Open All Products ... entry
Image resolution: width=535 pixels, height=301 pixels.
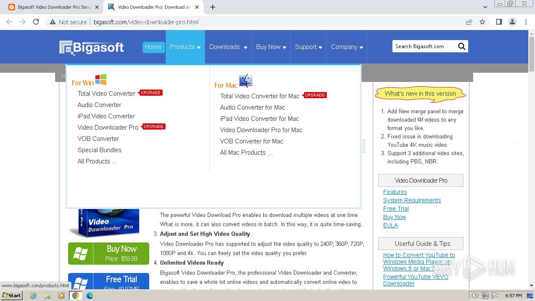point(97,161)
